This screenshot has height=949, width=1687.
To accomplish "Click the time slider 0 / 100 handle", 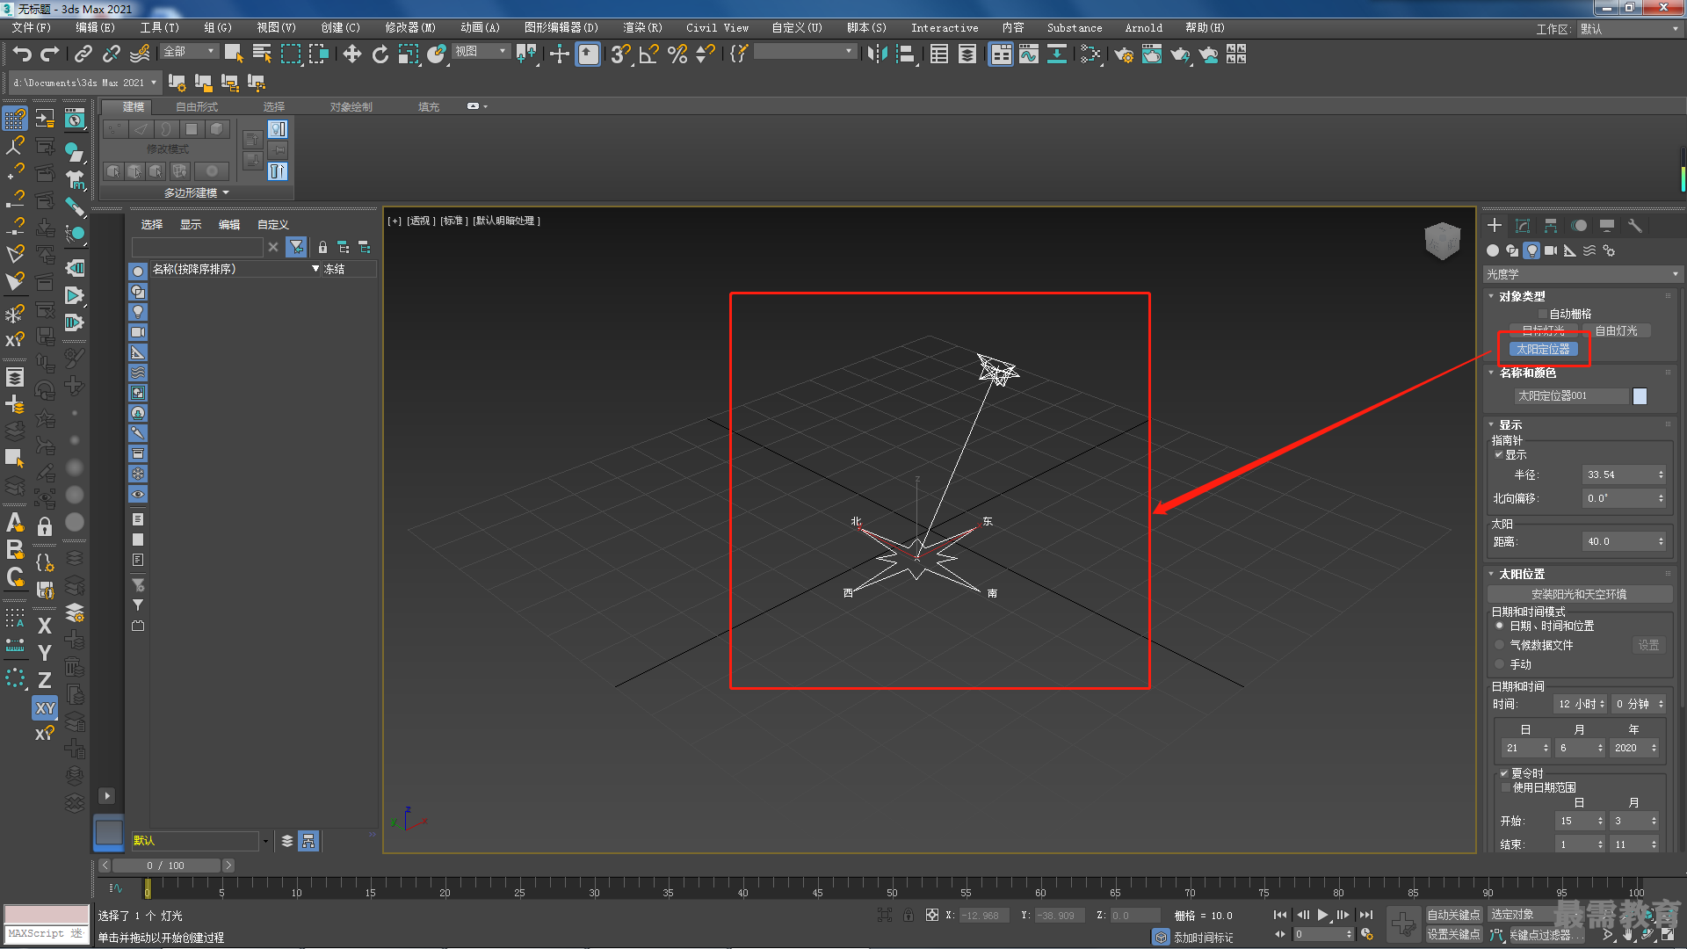I will tap(166, 866).
